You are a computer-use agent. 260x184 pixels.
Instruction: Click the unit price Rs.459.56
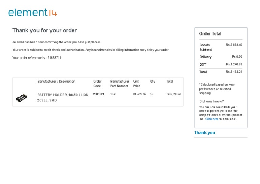click(139, 94)
